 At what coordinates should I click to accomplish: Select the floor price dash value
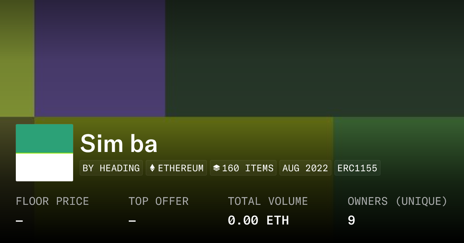coord(19,221)
